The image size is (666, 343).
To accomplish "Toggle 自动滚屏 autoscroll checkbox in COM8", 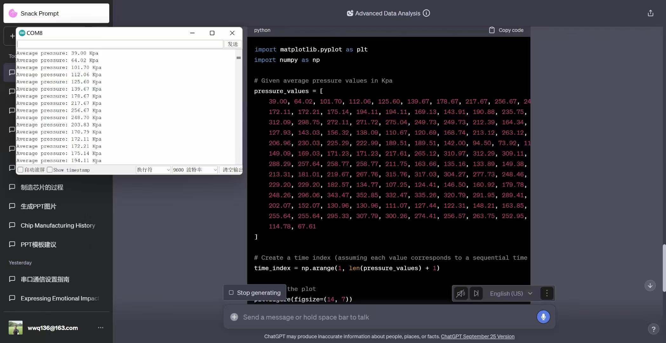I will (x=21, y=170).
